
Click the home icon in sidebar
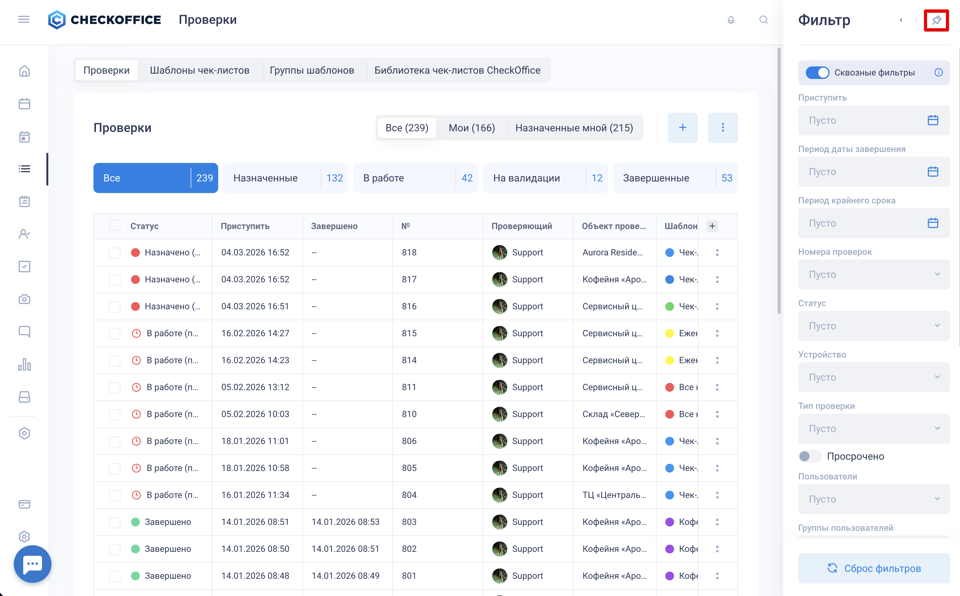click(24, 71)
